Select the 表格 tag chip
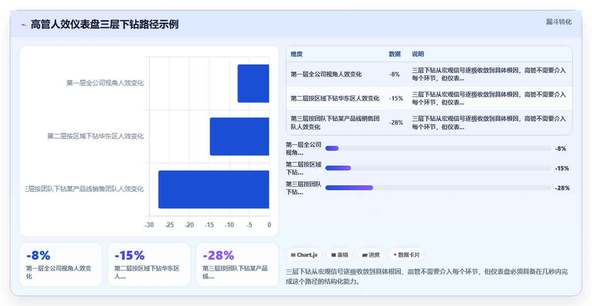Viewport: 592px width, 306px height. (x=340, y=255)
